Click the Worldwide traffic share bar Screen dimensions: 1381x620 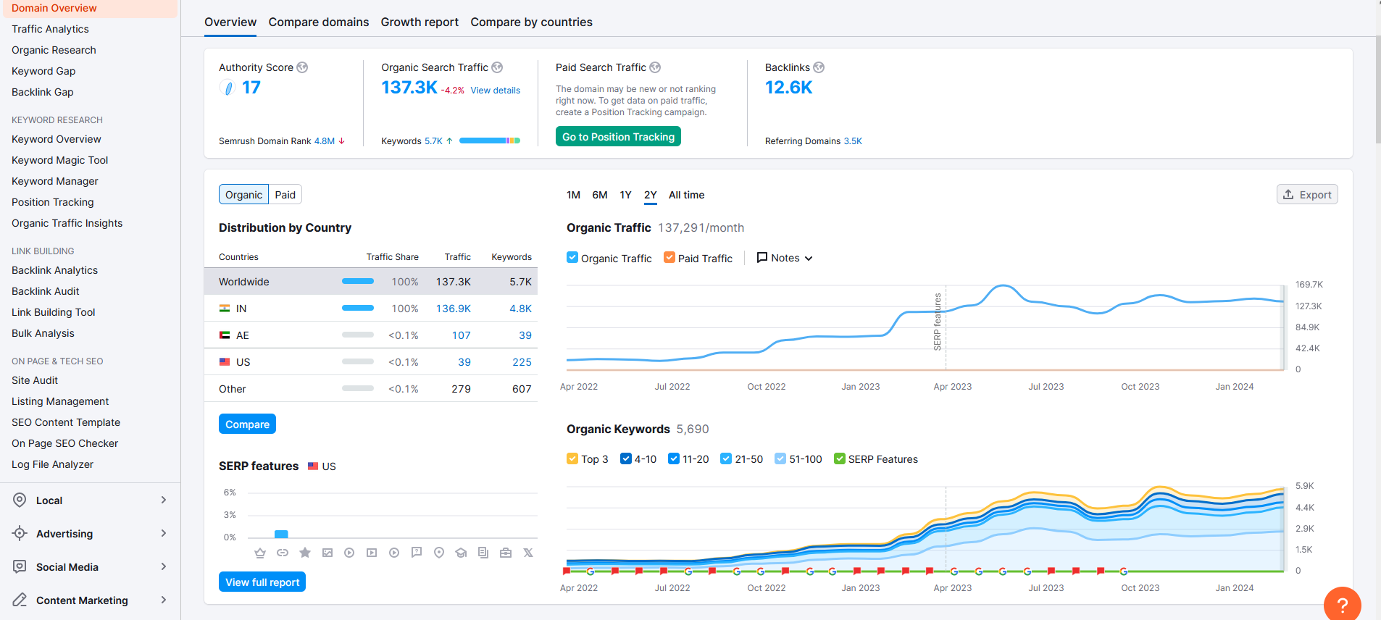click(358, 281)
